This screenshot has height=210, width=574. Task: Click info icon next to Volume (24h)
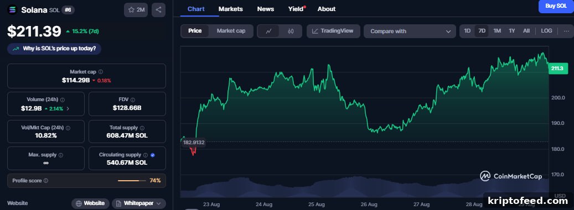(x=63, y=99)
